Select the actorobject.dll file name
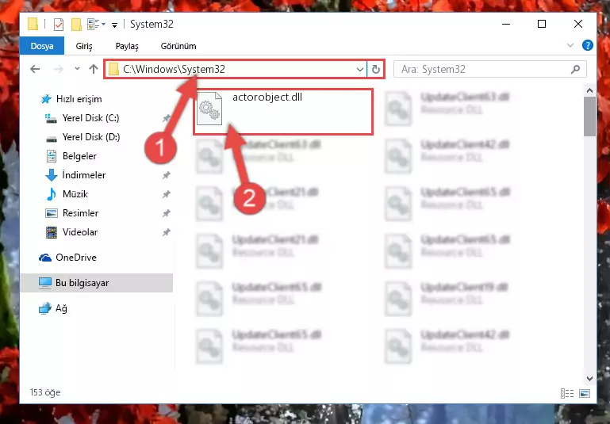The image size is (610, 424). [267, 97]
